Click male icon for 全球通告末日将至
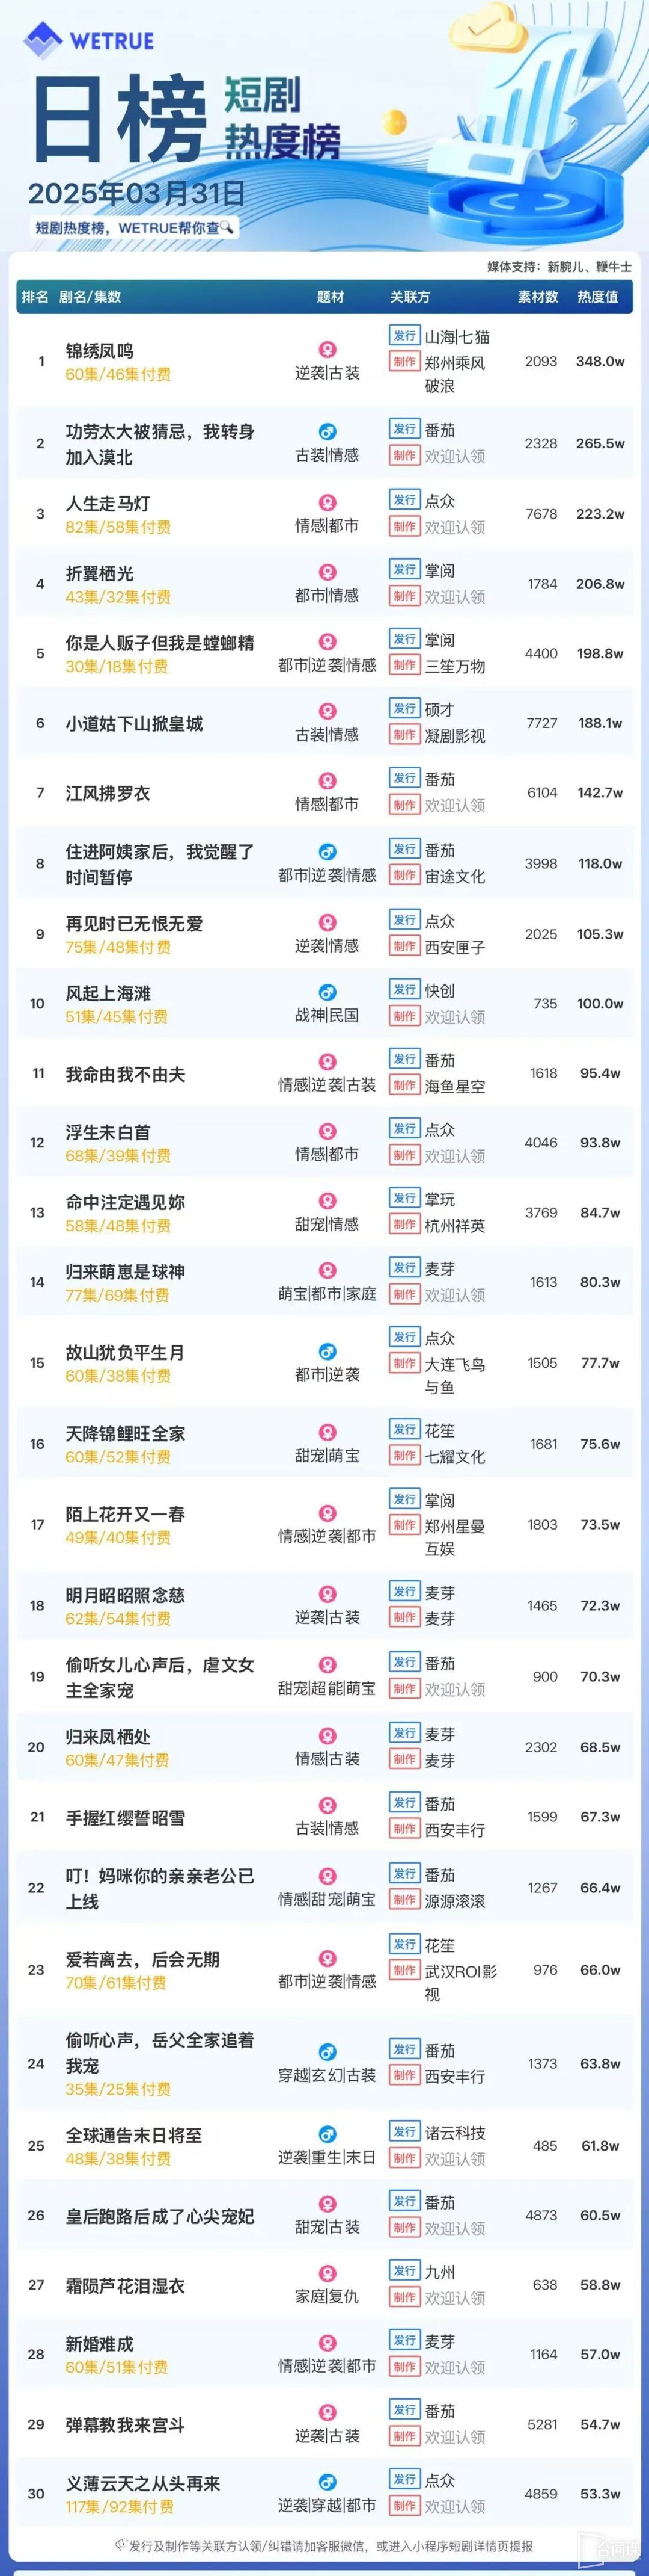Screen dimensions: 649x2576 coord(326,2135)
